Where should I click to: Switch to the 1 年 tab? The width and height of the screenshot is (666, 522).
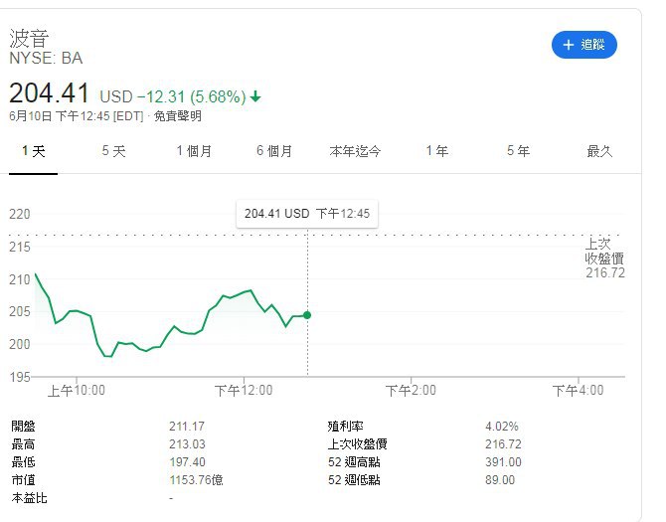click(436, 151)
